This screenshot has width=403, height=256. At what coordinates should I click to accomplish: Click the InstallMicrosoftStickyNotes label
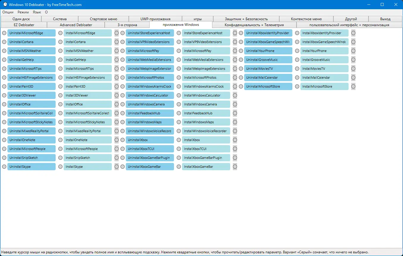[88, 122]
